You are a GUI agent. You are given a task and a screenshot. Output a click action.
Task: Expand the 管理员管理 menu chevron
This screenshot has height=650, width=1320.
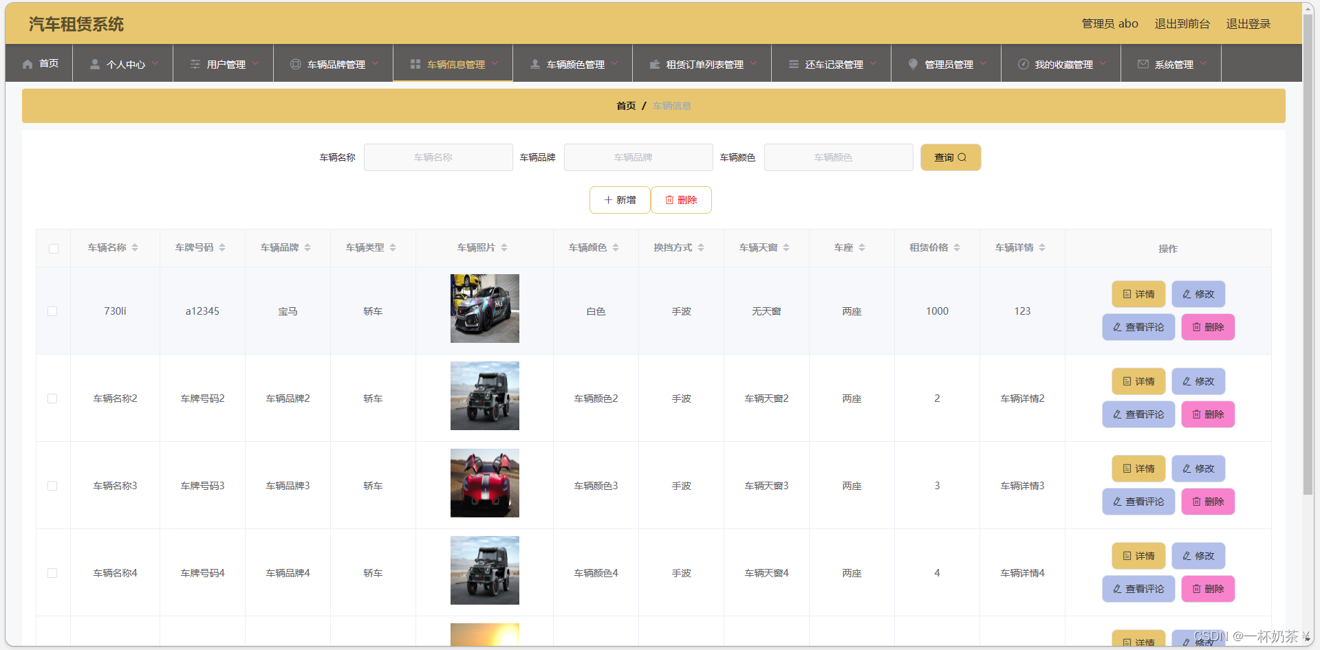coord(984,63)
